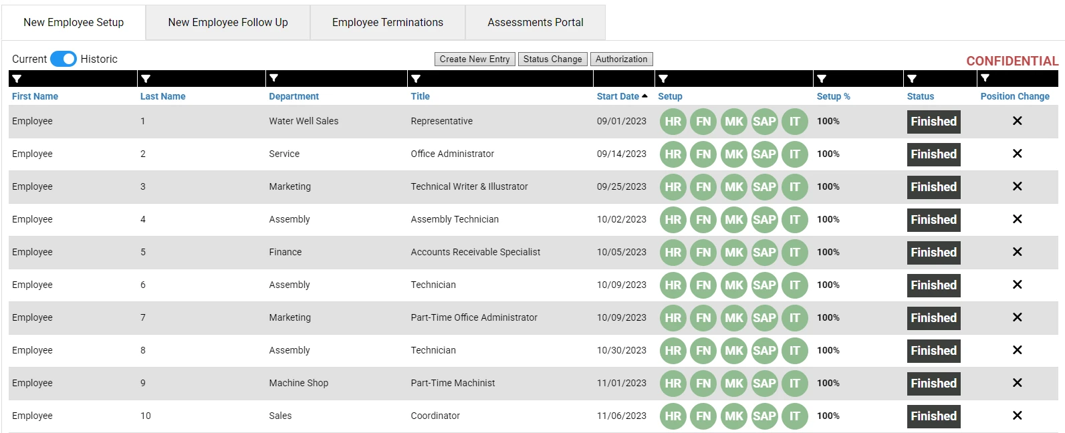Open the Setup % column filter
Viewport: 1065px width, 433px height.
pos(822,79)
